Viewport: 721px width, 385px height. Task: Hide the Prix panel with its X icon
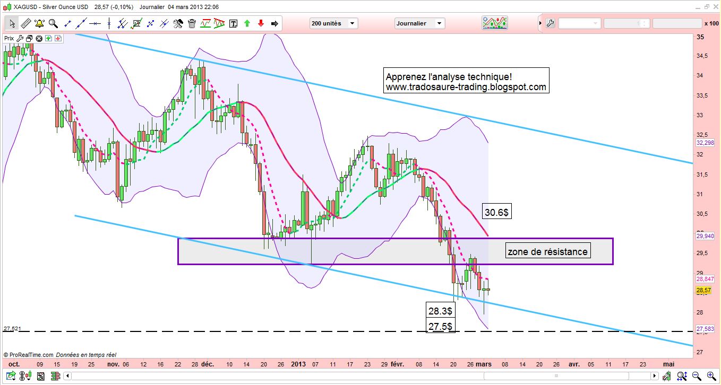point(39,38)
